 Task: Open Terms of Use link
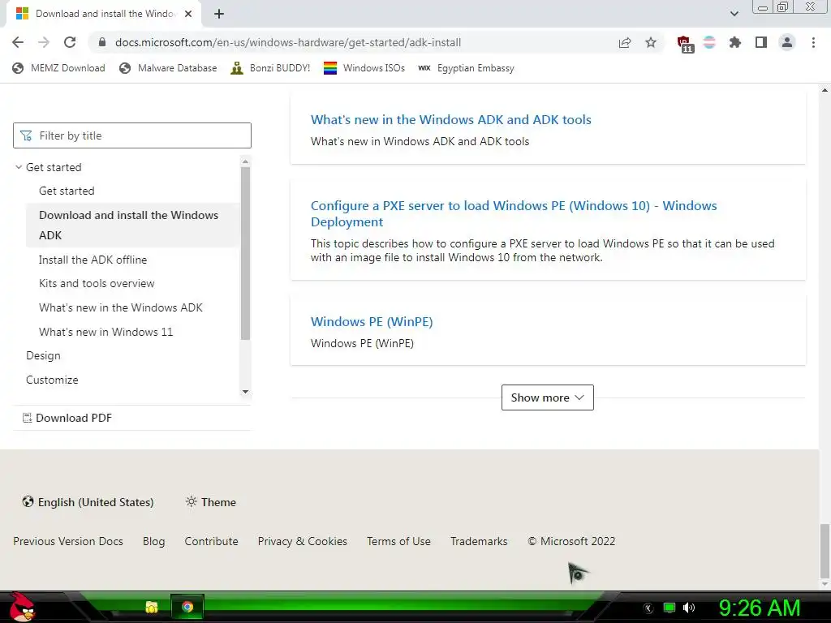(398, 541)
